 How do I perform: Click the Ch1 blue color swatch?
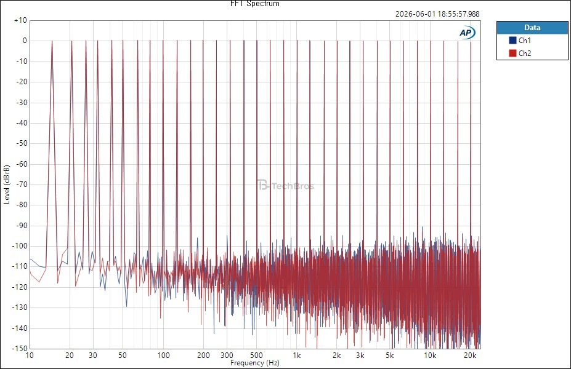[512, 41]
